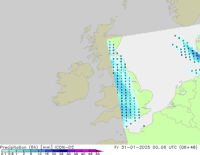Click the Isle of Man on the map
This screenshot has height=155, width=200.
[x=101, y=76]
